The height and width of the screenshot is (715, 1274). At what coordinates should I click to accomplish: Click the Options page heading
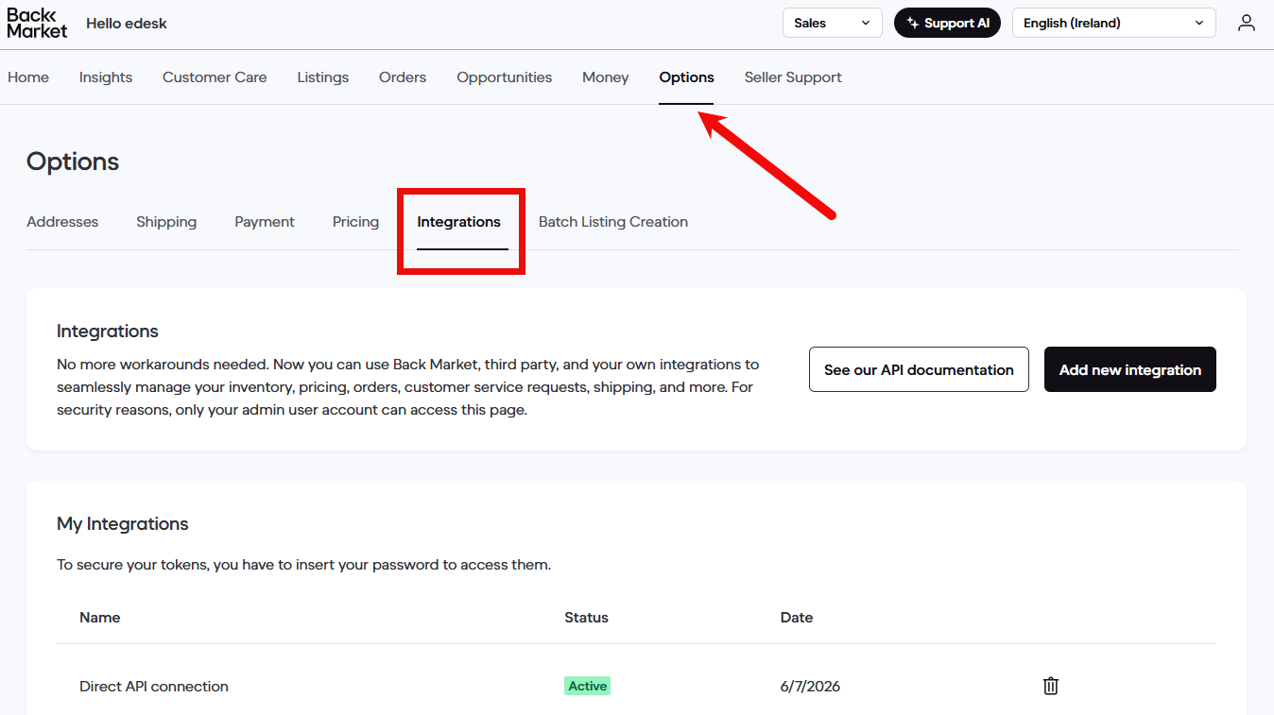tap(73, 162)
